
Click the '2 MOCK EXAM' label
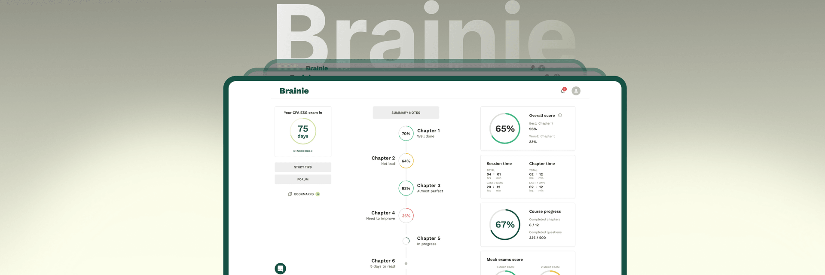(550, 267)
